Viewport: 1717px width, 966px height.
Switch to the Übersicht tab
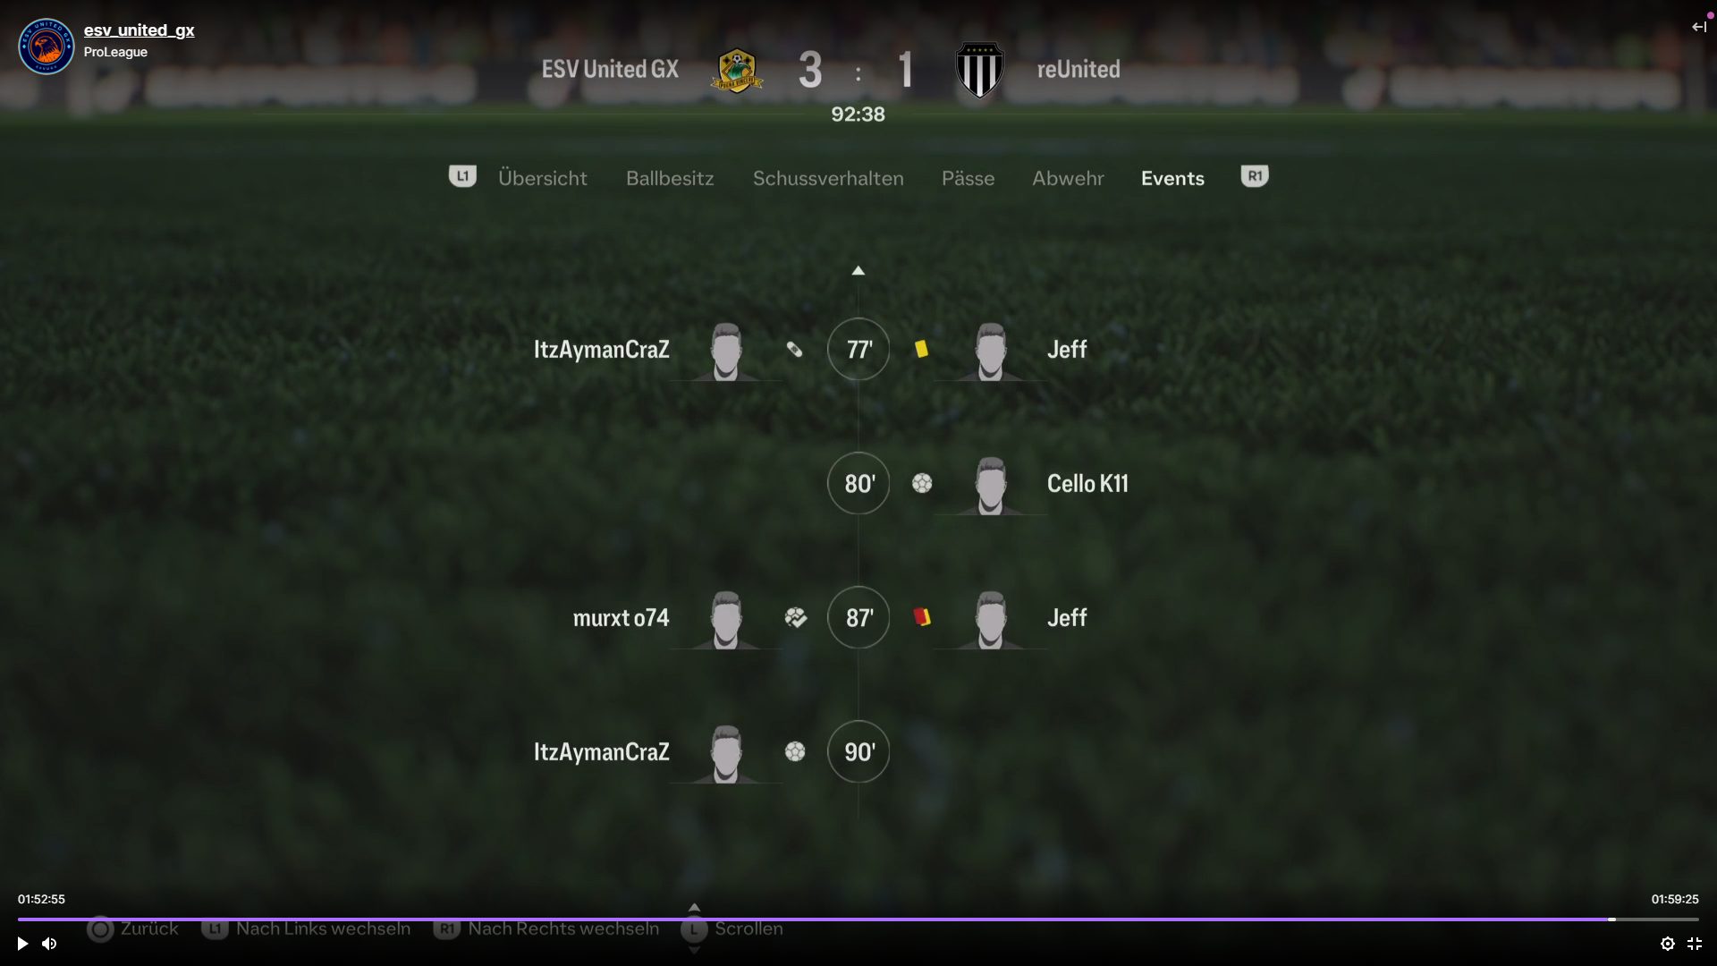(x=542, y=178)
